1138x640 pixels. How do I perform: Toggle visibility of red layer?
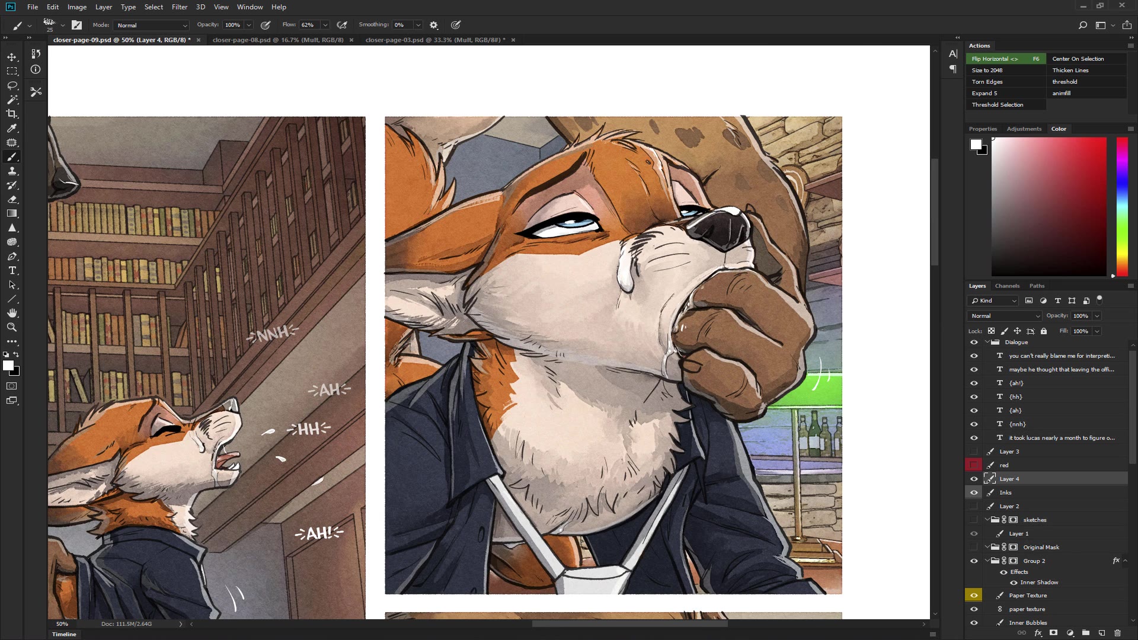click(974, 465)
